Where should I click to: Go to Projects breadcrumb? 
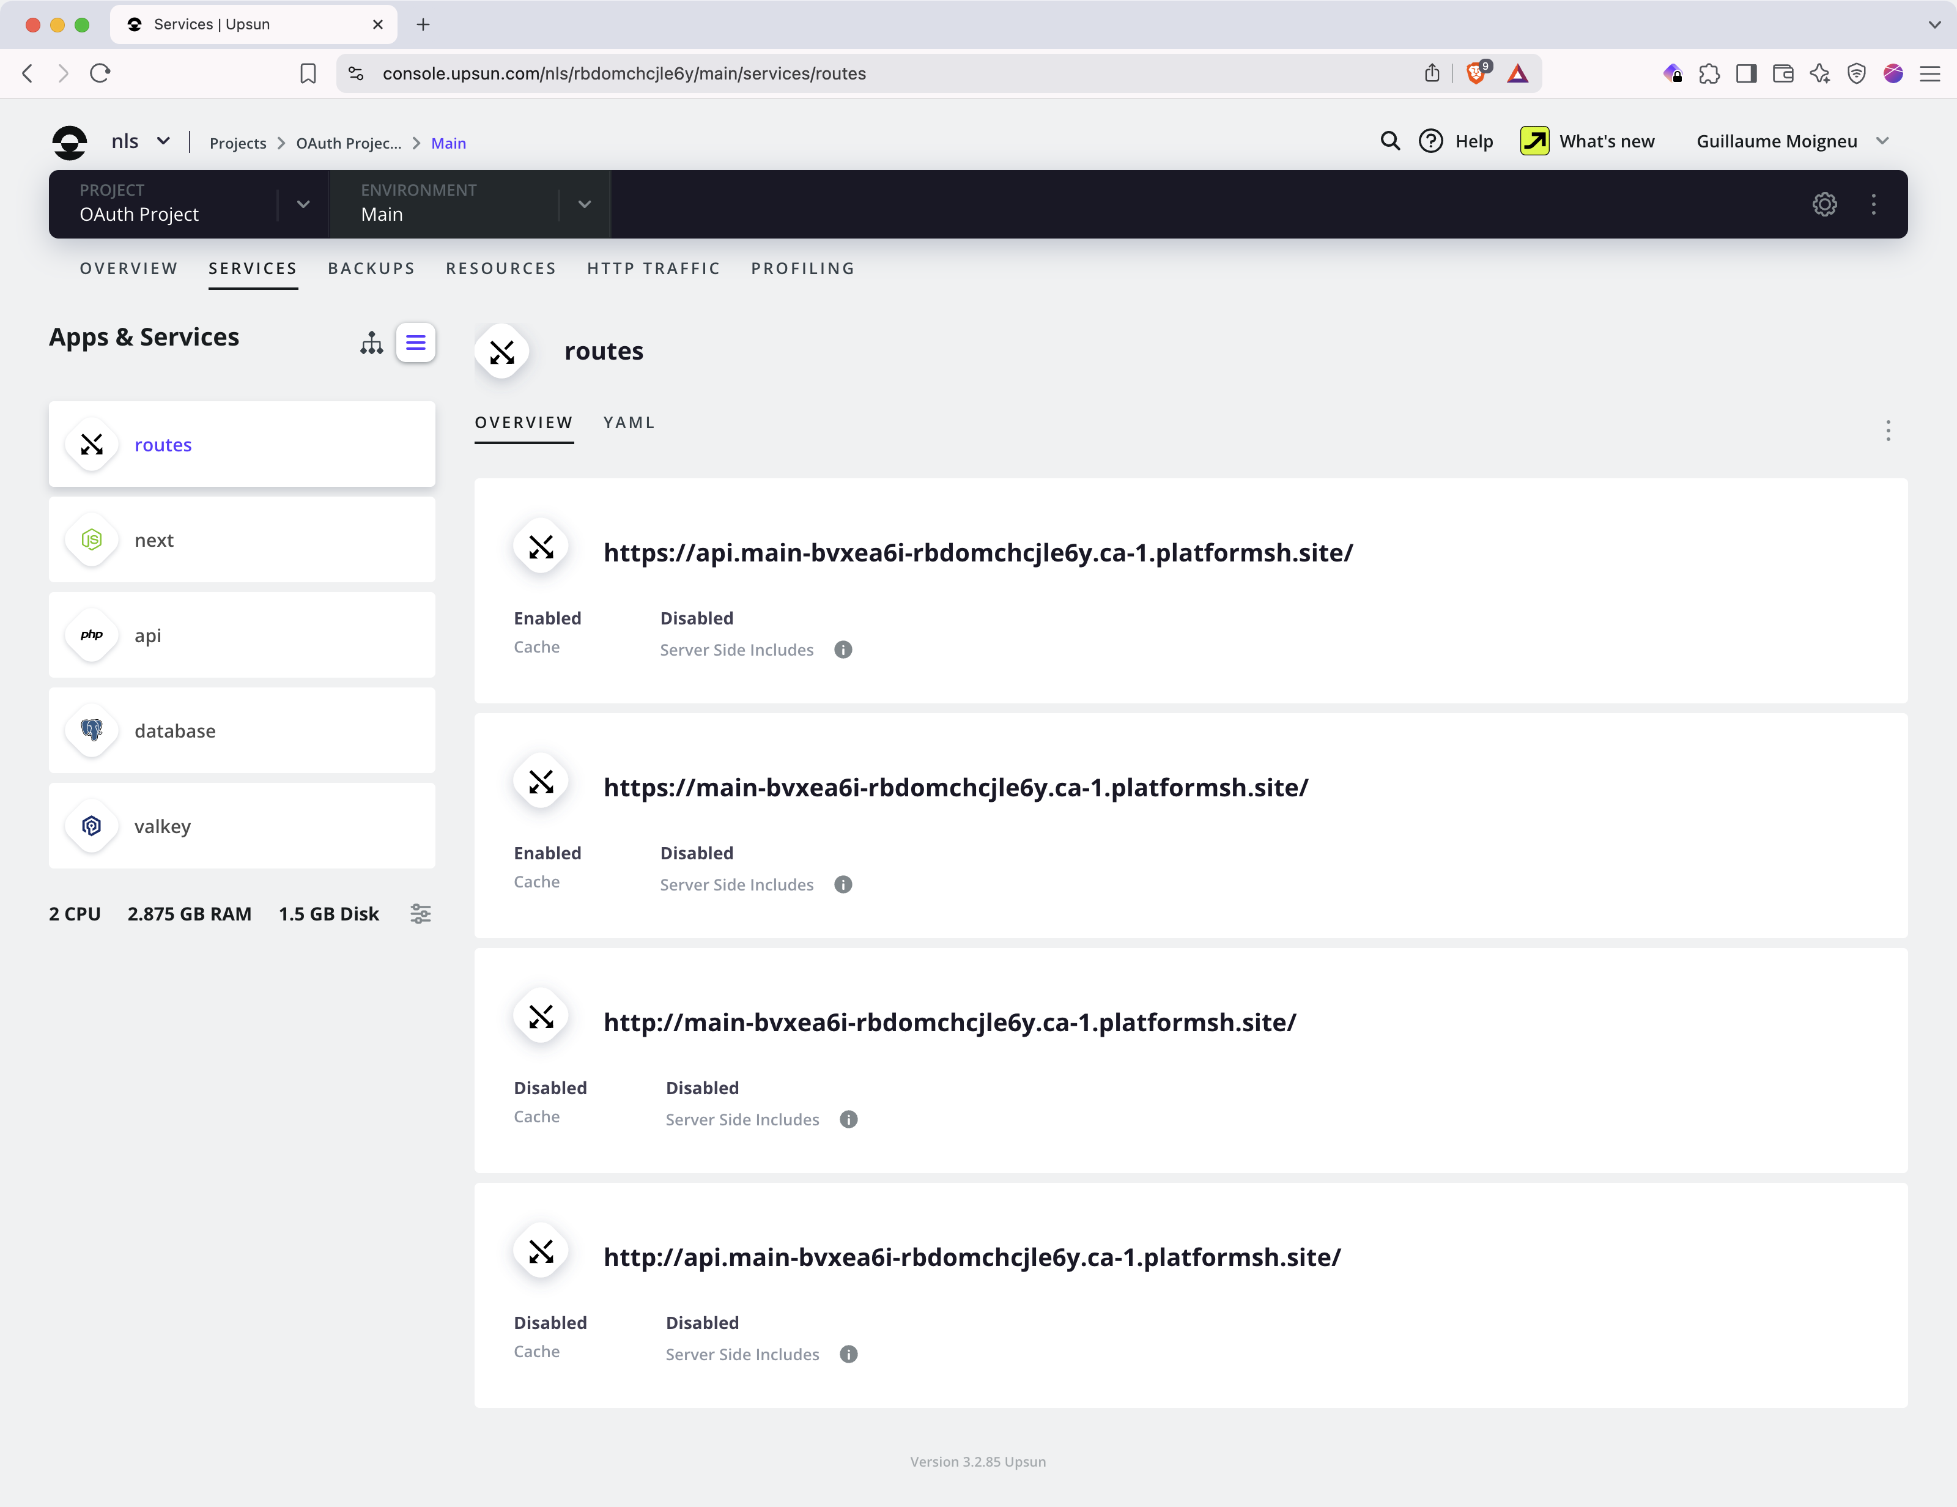[239, 143]
